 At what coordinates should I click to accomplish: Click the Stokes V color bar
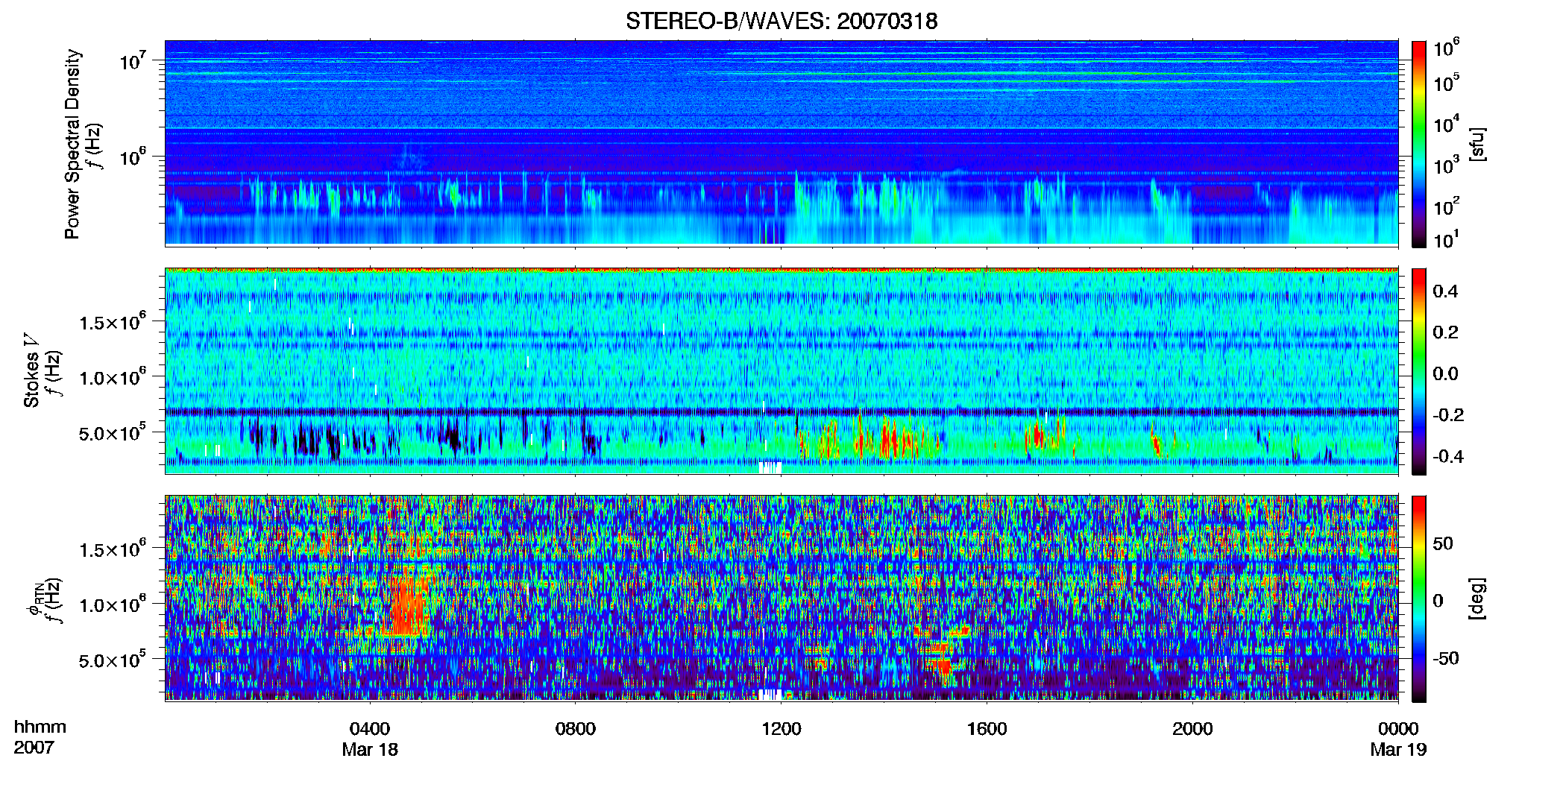1419,372
